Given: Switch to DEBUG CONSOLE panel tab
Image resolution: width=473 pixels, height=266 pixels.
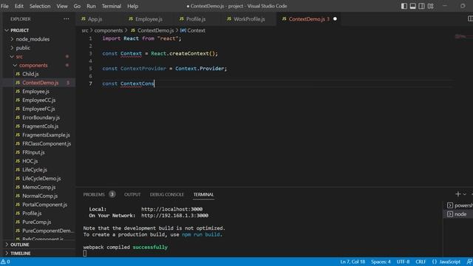Looking at the screenshot, I should pos(166,194).
